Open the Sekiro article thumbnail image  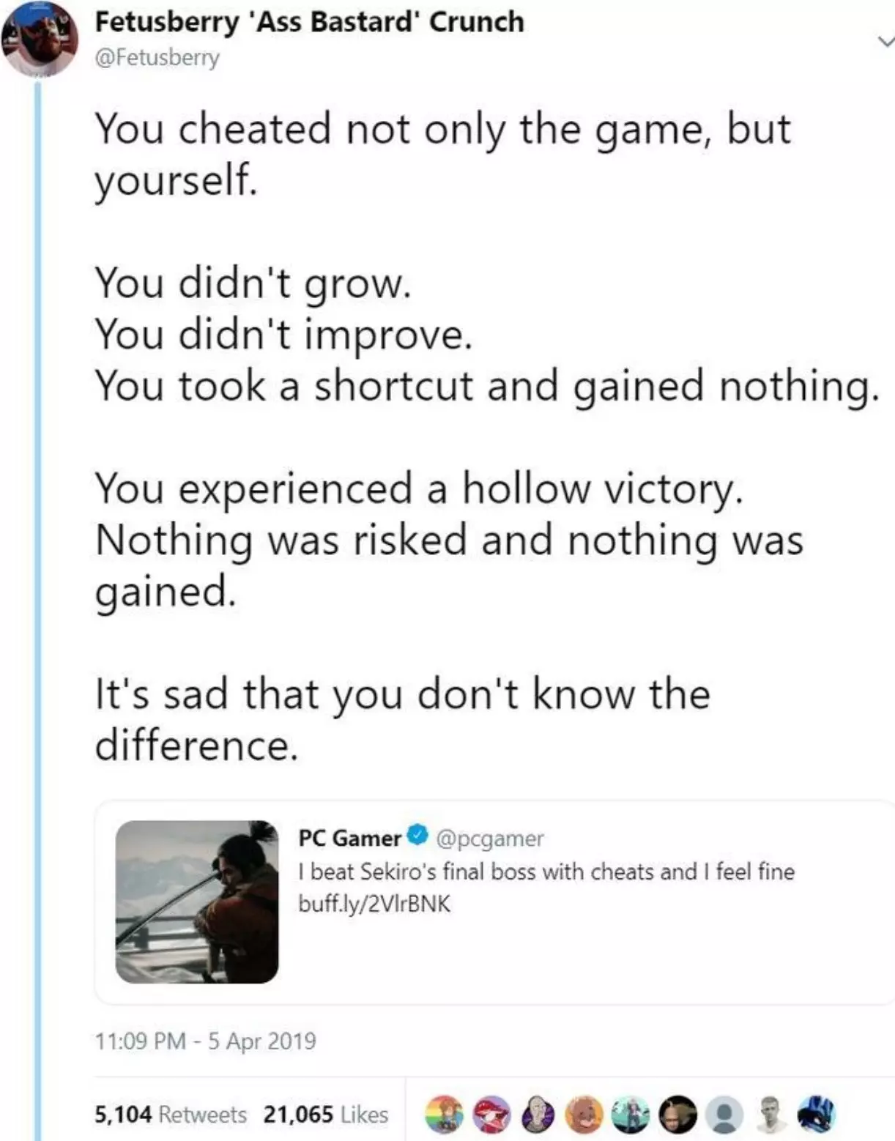click(x=197, y=902)
